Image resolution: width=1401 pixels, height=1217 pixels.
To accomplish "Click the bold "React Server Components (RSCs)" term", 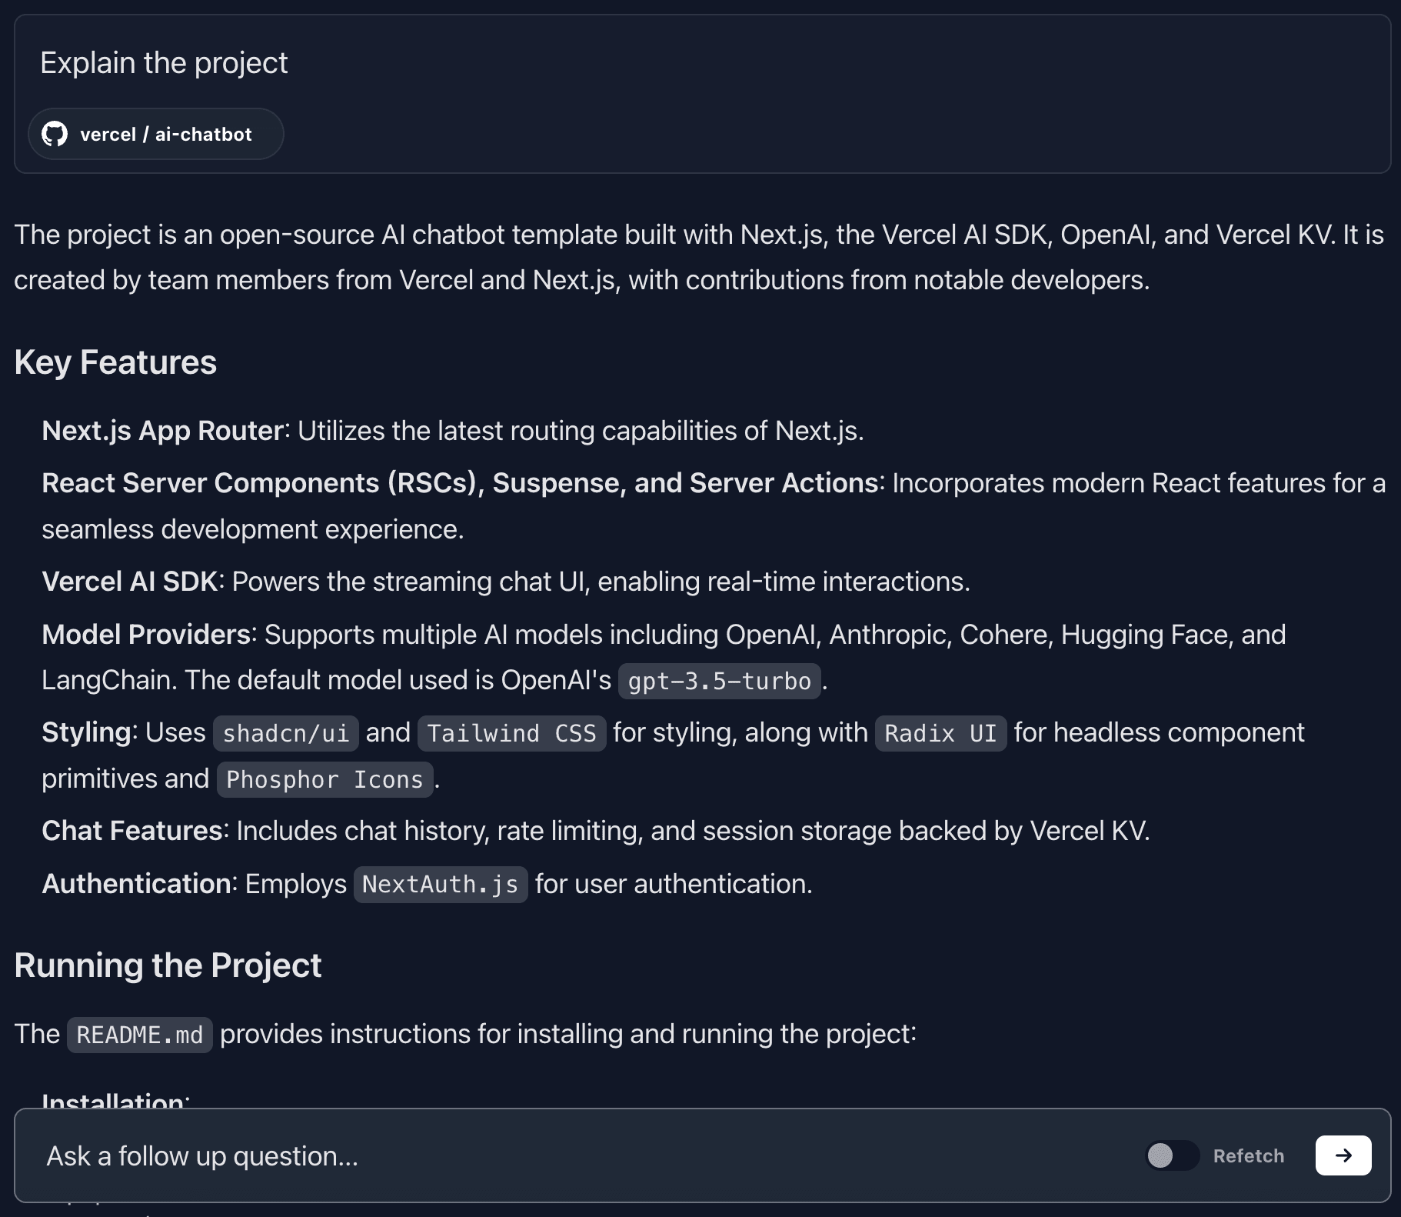I will (x=260, y=483).
